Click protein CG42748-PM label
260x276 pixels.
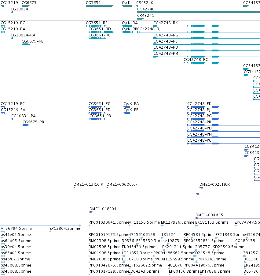(x=200, y=134)
